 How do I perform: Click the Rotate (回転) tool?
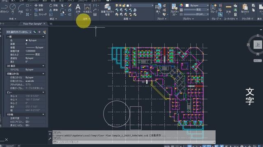53,5
